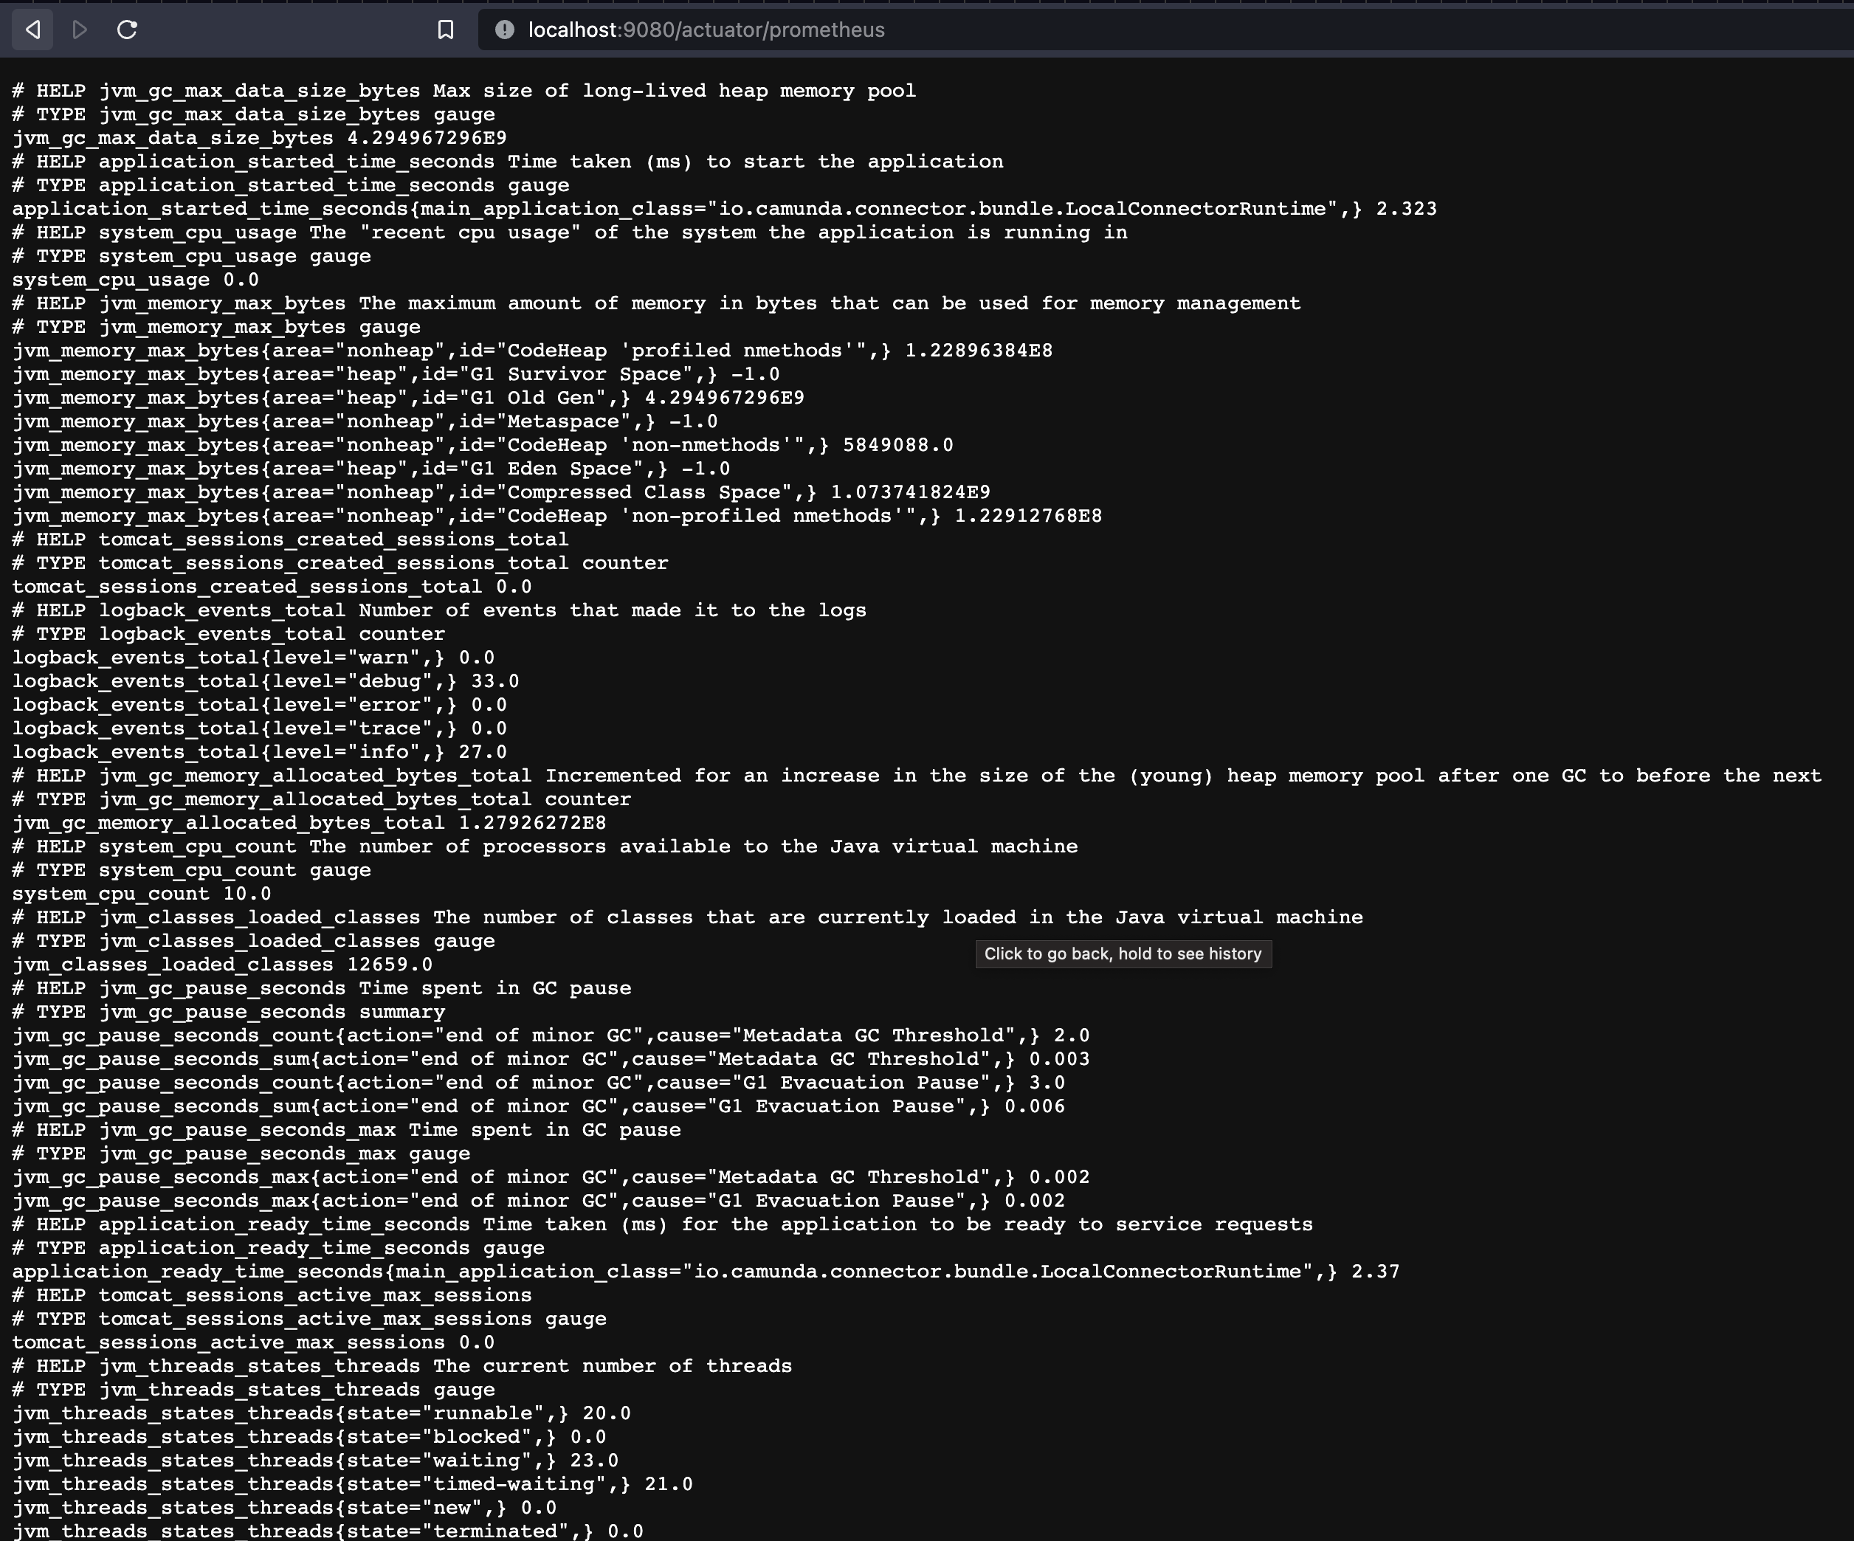1854x1541 pixels.
Task: Select the jvm_threads_states_threads runnable line
Action: [x=323, y=1413]
